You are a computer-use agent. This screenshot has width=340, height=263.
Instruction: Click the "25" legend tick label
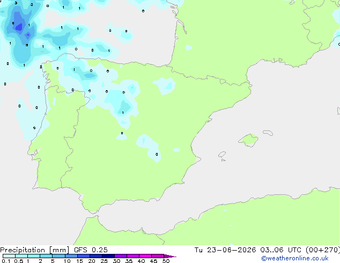click(x=104, y=261)
